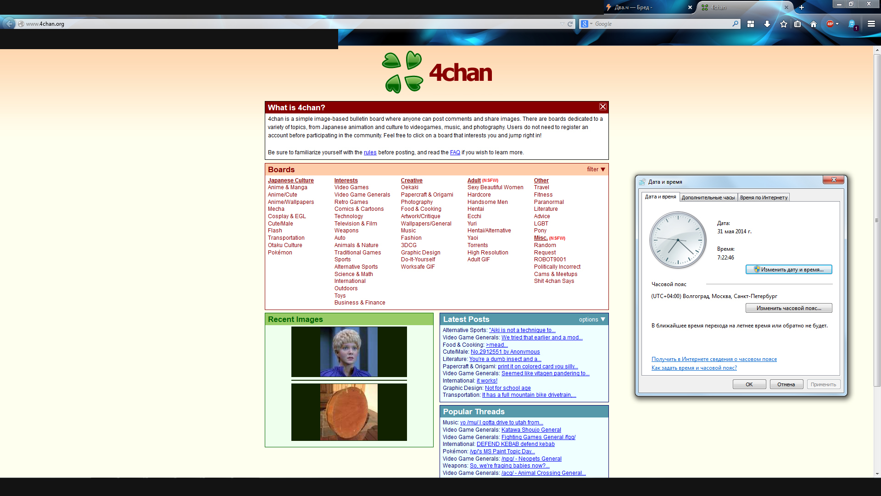Click the Adblock Plus icon

pos(830,24)
